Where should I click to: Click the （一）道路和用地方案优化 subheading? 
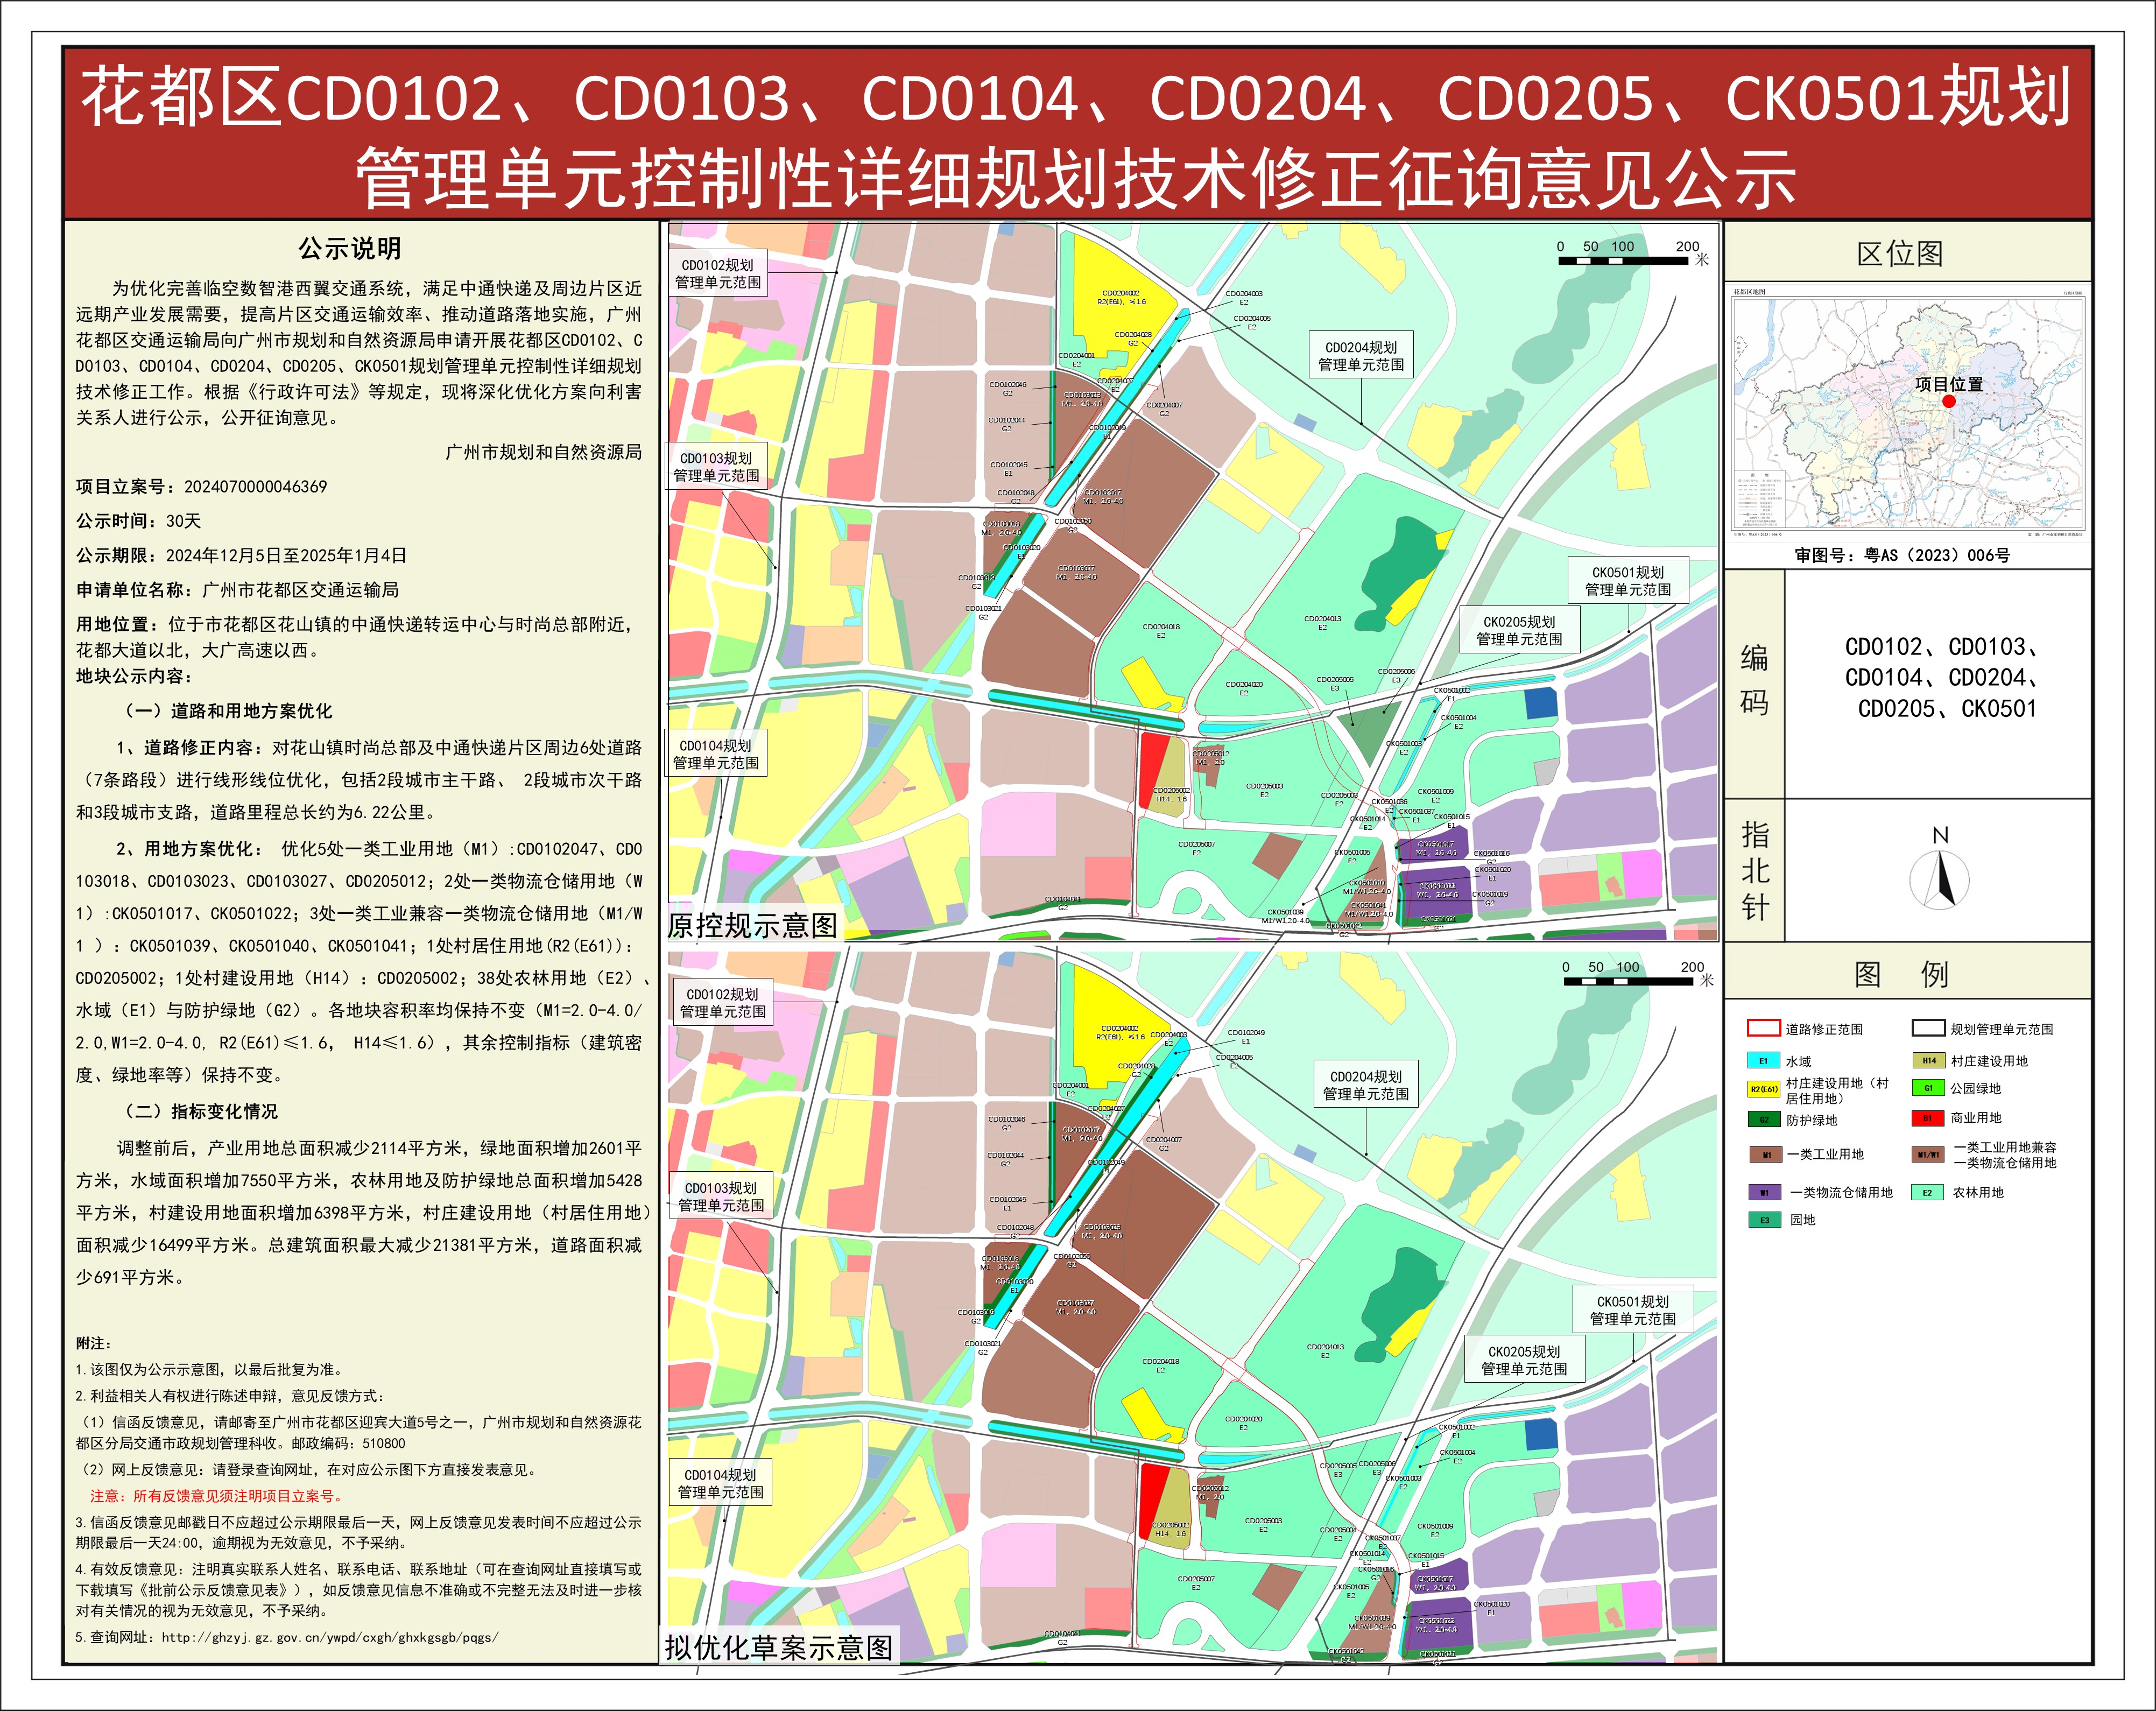point(226,711)
